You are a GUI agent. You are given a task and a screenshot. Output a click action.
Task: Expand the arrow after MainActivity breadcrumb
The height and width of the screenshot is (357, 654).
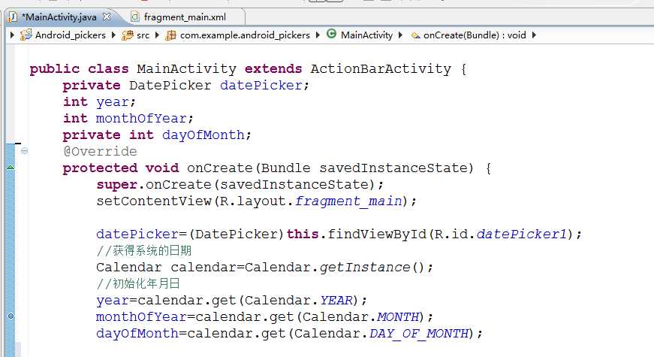(x=400, y=35)
